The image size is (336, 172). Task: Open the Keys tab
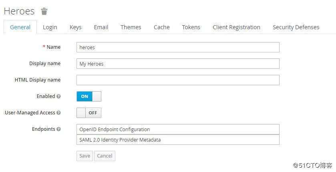click(75, 27)
